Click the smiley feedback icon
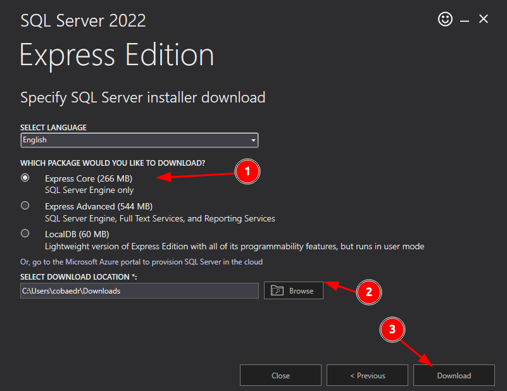 pyautogui.click(x=445, y=20)
